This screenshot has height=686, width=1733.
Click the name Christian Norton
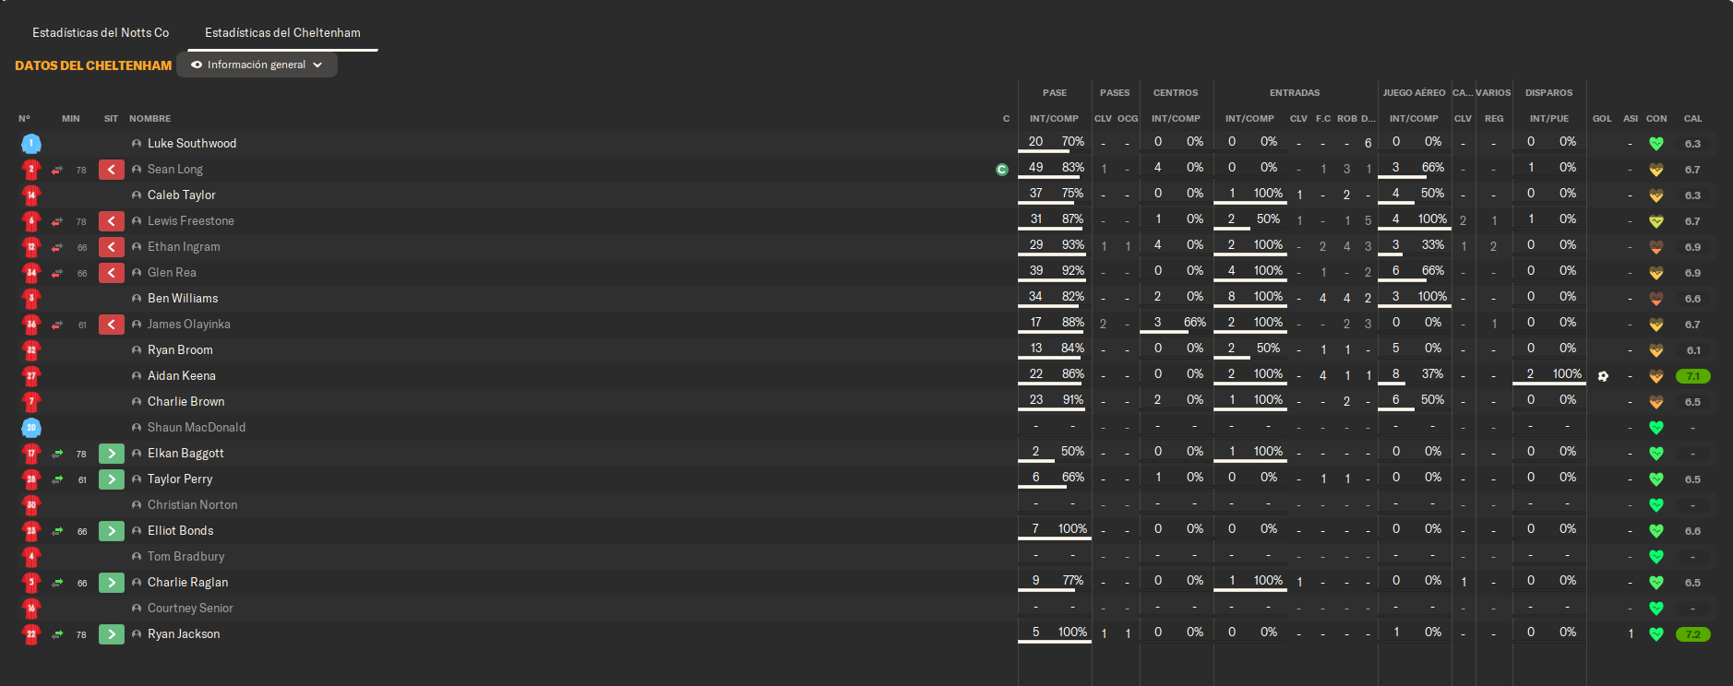(x=193, y=505)
